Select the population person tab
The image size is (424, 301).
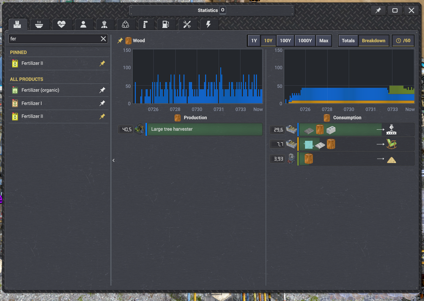click(x=83, y=25)
